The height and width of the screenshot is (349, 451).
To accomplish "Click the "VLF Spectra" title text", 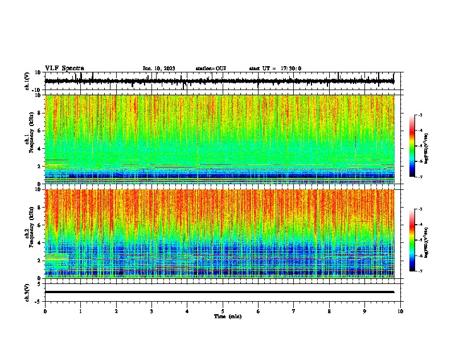I will pos(64,68).
